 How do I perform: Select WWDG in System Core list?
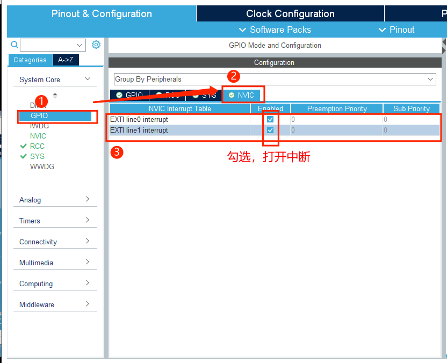(42, 166)
